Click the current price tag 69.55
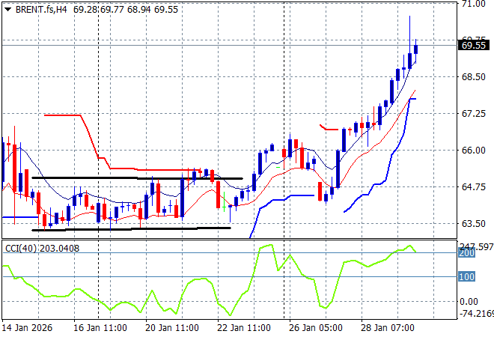 pyautogui.click(x=475, y=45)
